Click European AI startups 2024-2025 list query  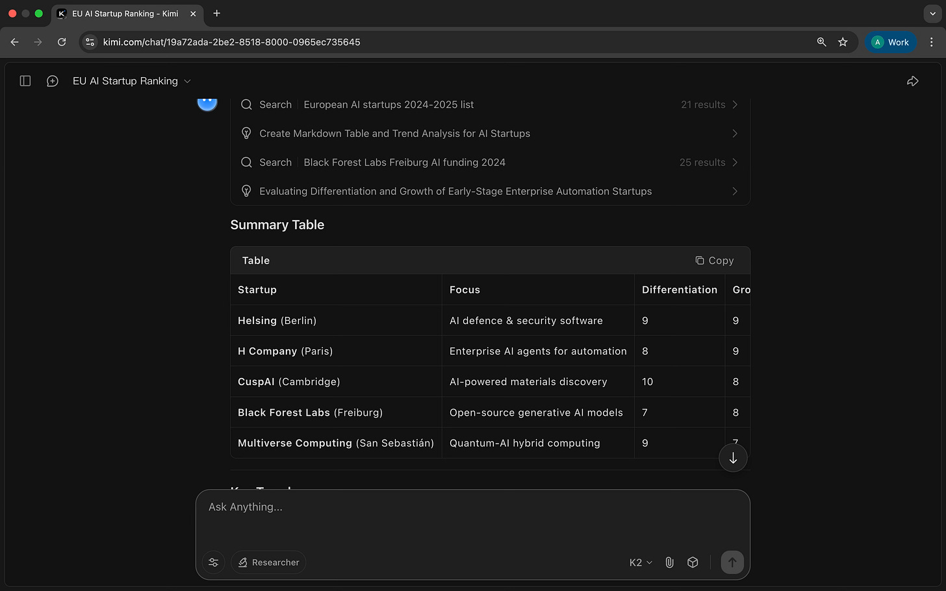point(389,105)
